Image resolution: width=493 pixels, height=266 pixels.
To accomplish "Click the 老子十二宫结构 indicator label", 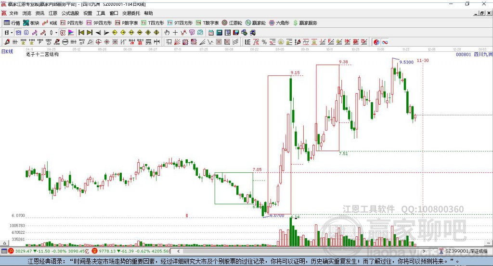I will 42,54.
